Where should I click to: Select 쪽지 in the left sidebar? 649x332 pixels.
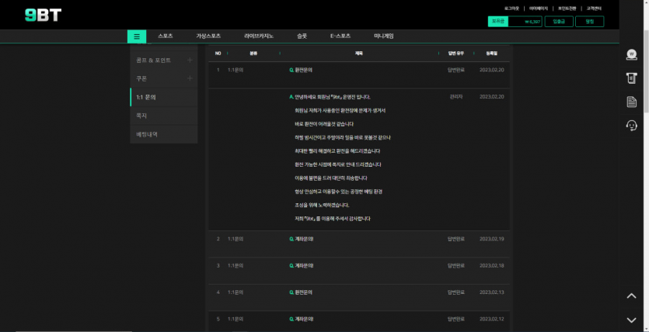coord(142,116)
